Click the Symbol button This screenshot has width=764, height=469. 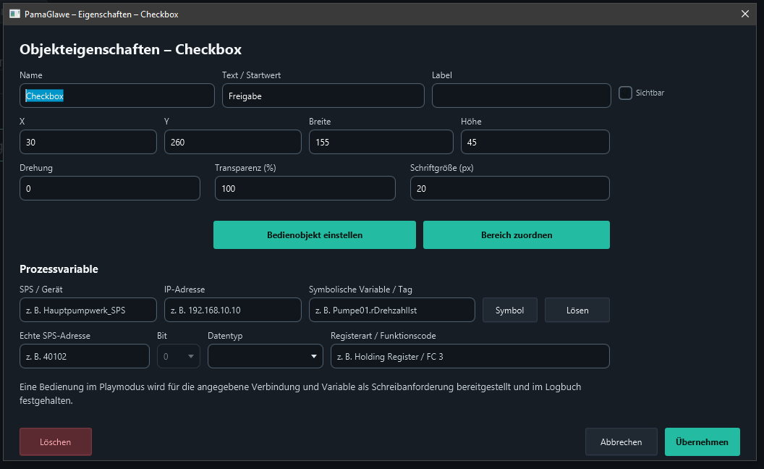pos(509,310)
